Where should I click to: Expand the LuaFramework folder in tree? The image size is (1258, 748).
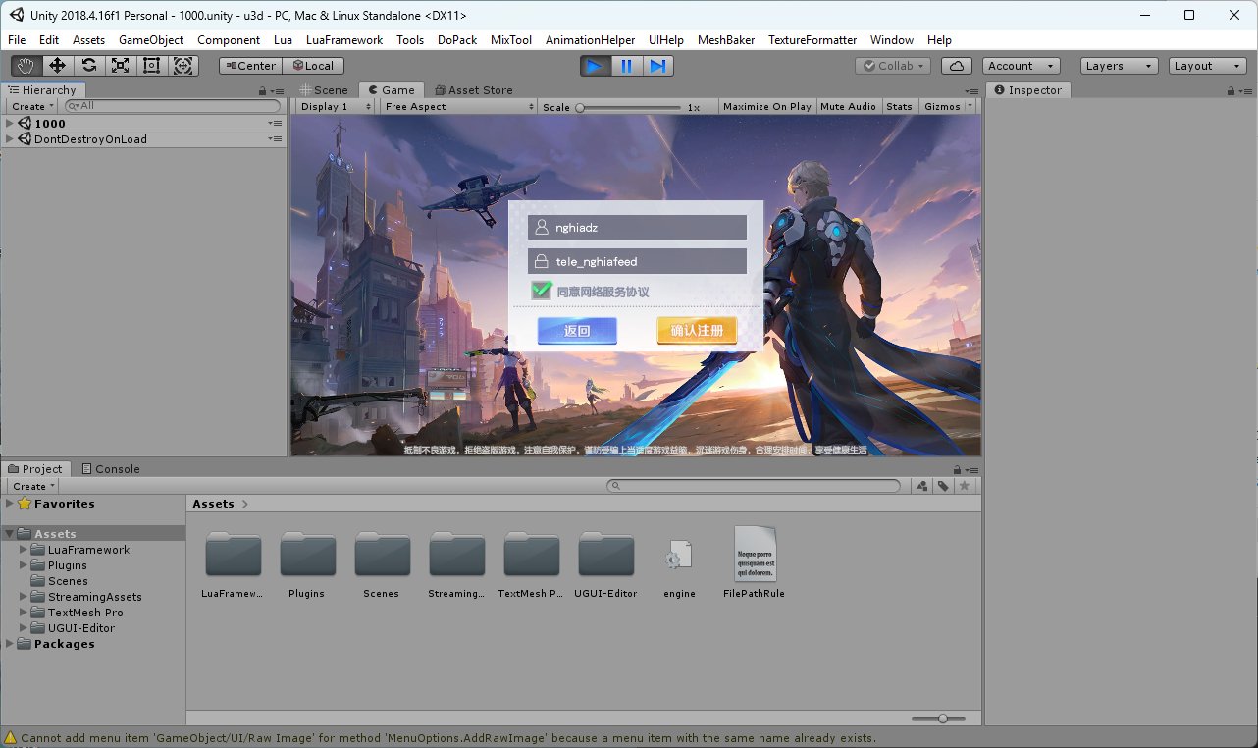25,550
